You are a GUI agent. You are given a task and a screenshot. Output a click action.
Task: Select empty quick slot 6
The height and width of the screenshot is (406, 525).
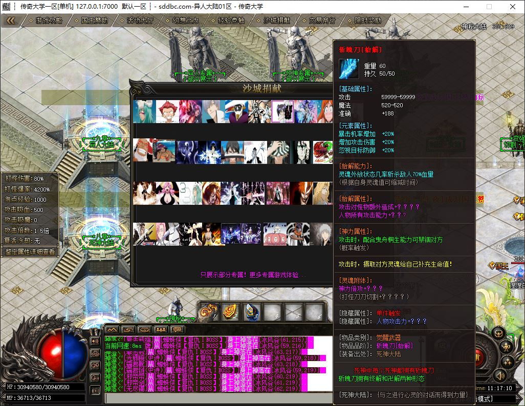315,313
